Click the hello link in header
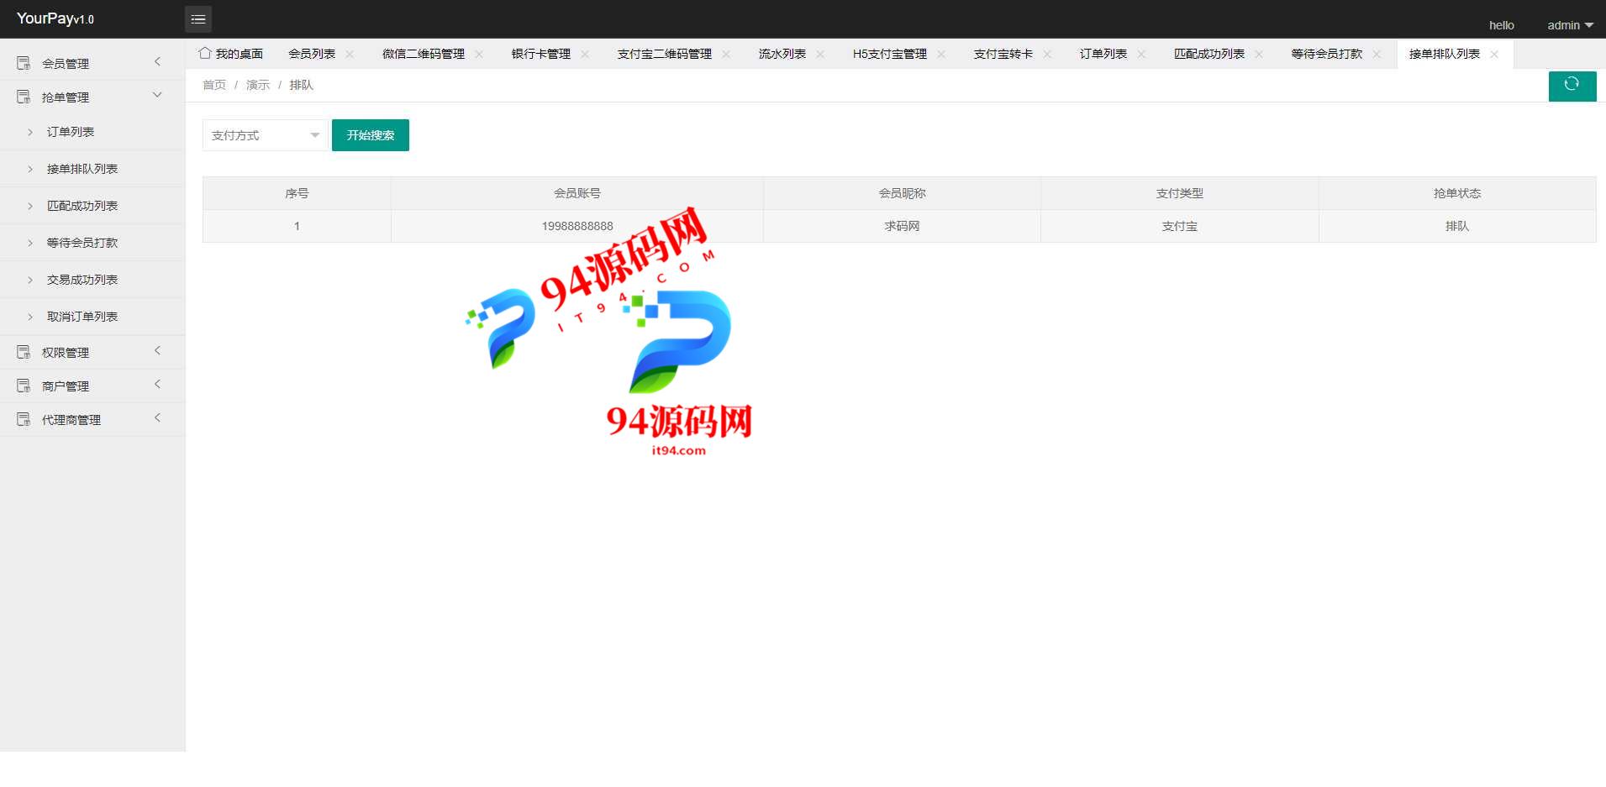1606x787 pixels. pyautogui.click(x=1502, y=25)
